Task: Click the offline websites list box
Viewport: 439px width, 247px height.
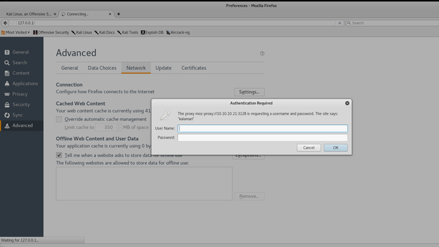Action: pos(144,184)
